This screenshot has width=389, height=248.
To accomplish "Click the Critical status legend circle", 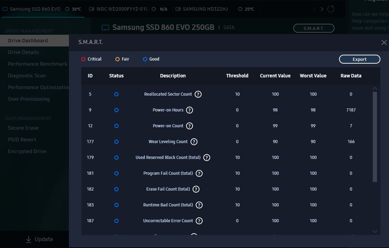I will pyautogui.click(x=83, y=59).
